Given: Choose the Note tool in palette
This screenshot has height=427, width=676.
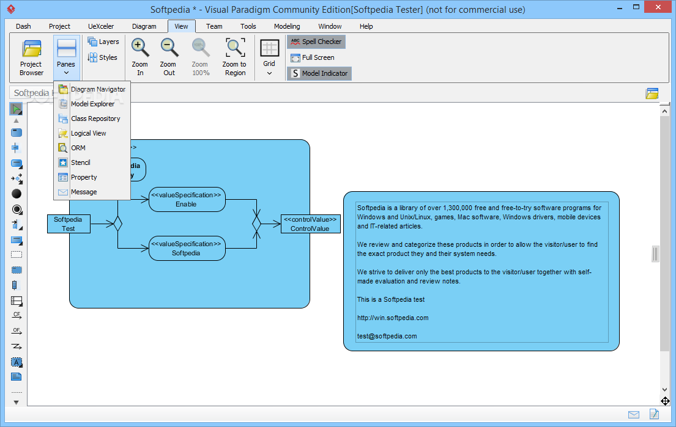Looking at the screenshot, I should pos(17,377).
